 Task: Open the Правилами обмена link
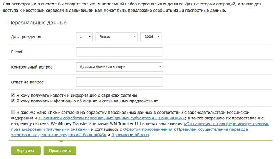coord(130,135)
